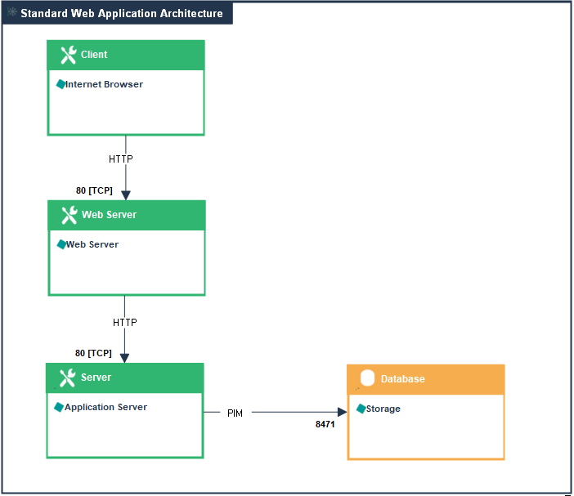Click the HTTP label above the Server node

coord(124,323)
